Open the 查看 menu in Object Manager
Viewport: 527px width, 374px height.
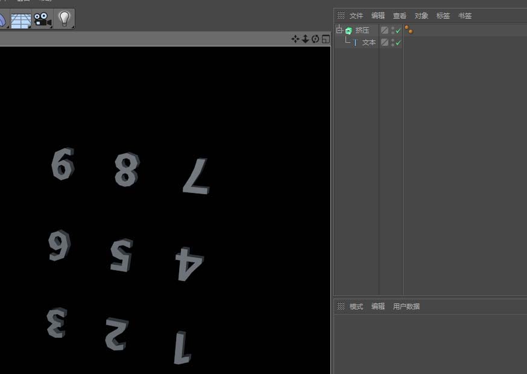[x=400, y=16]
